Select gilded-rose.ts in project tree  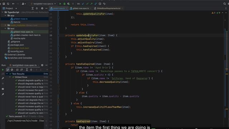click(20, 19)
